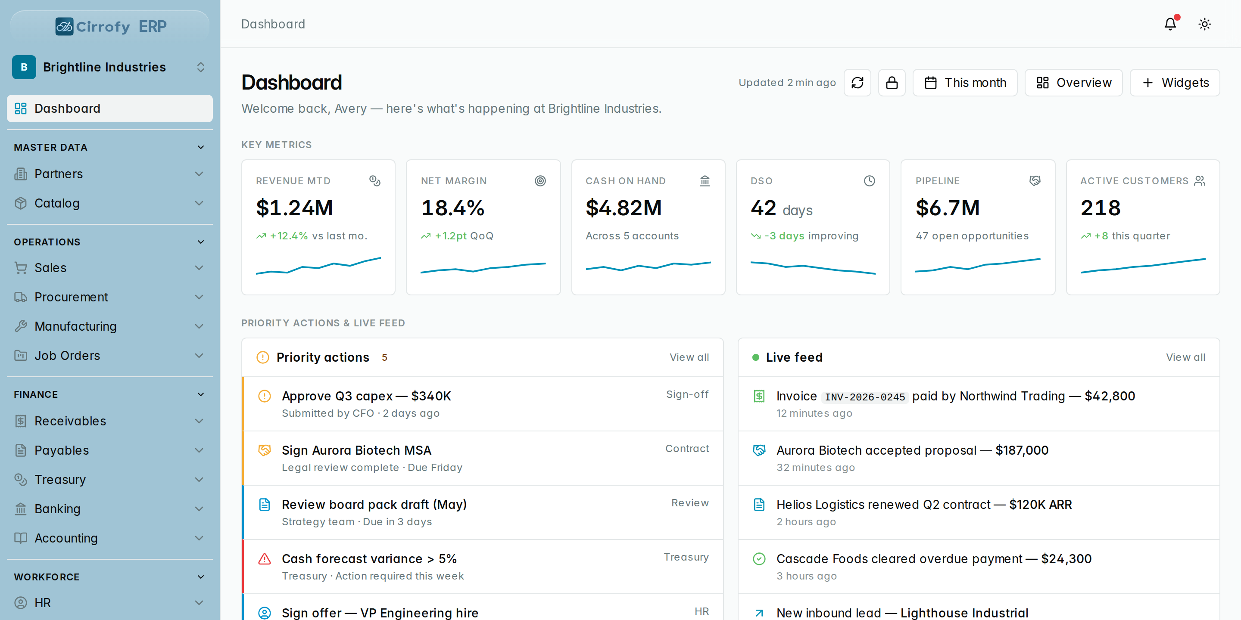Viewport: 1241px width, 620px height.
Task: Open Cash forecast variance > 5% action
Action: coord(483,567)
